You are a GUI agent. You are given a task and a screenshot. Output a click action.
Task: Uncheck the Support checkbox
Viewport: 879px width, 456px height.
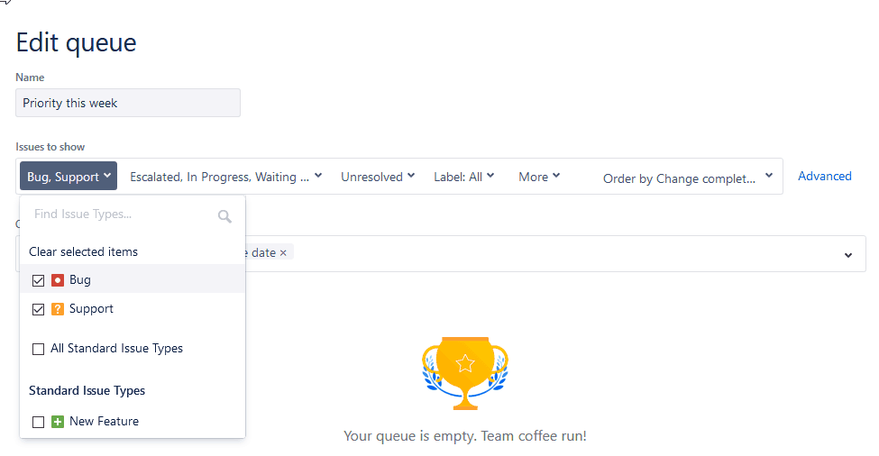(38, 309)
